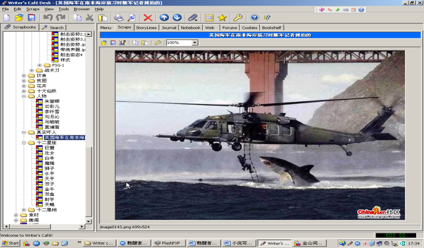Expand the 花卉 folder node
This screenshot has width=424, height=248.
pyautogui.click(x=24, y=86)
